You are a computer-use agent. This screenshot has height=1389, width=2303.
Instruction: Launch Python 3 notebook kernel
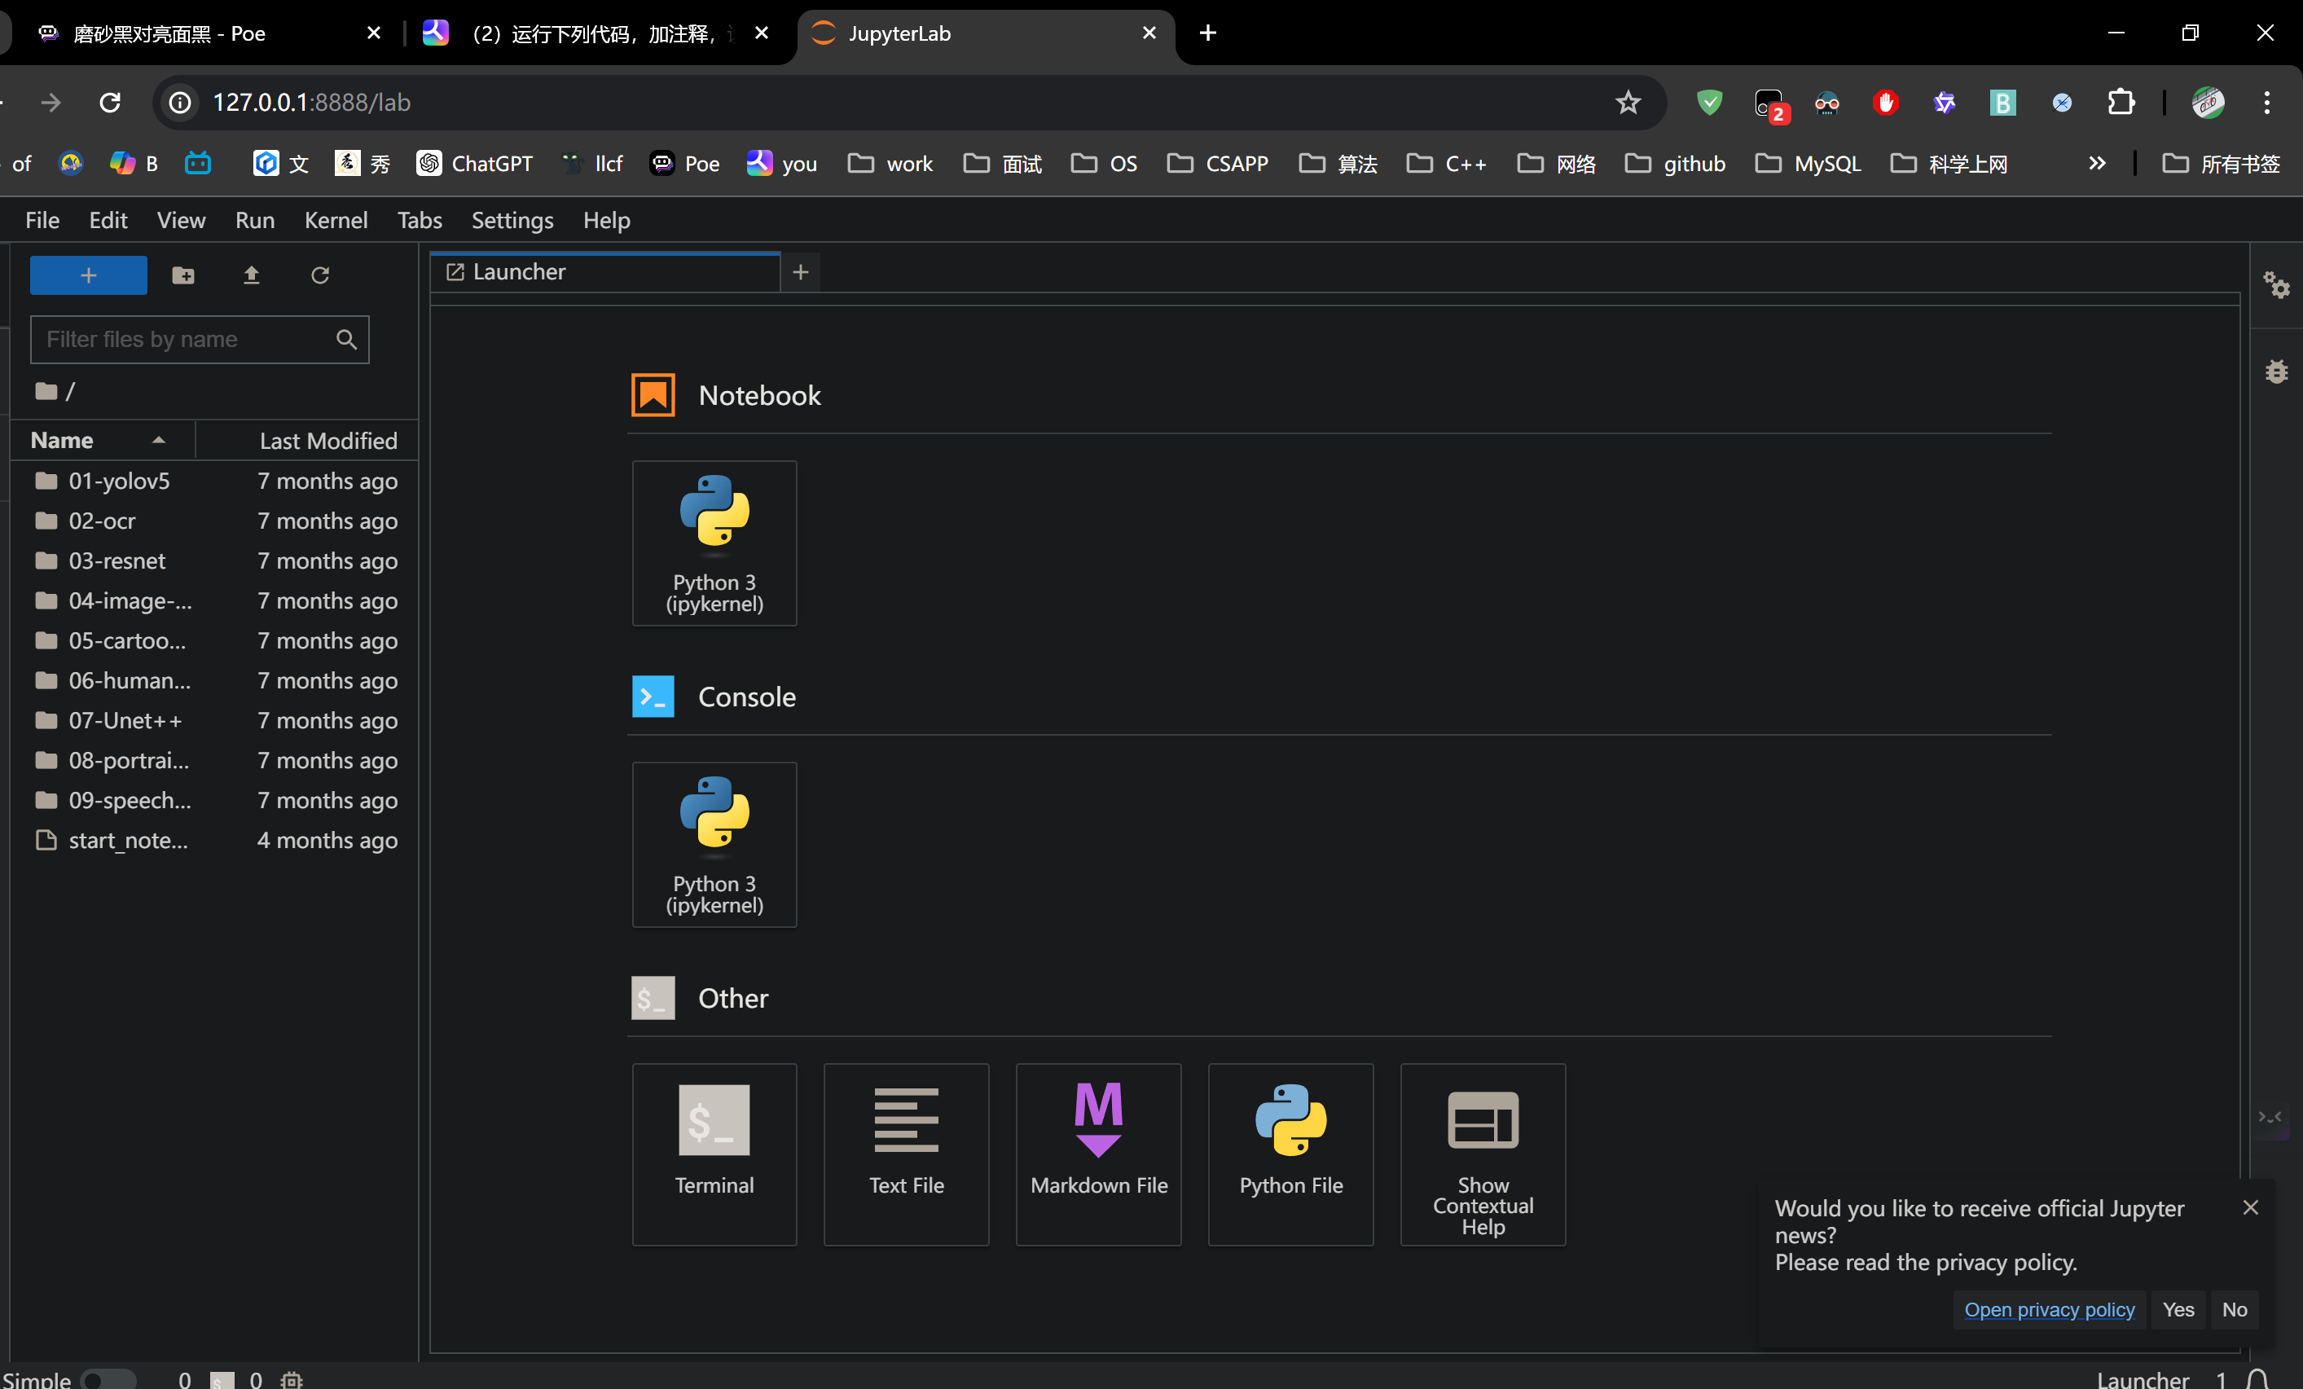tap(714, 542)
